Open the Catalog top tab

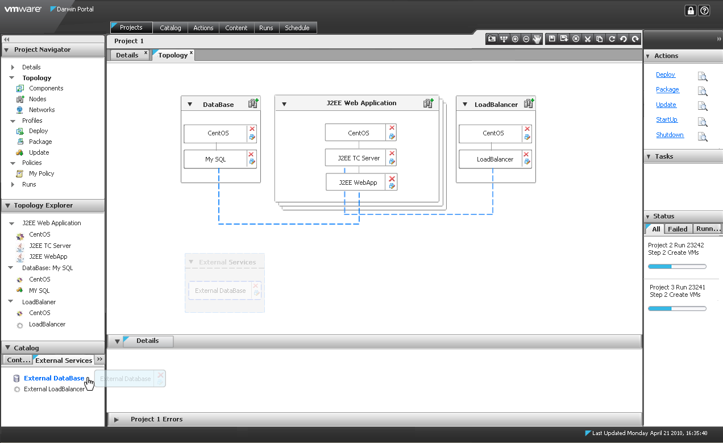click(x=170, y=28)
